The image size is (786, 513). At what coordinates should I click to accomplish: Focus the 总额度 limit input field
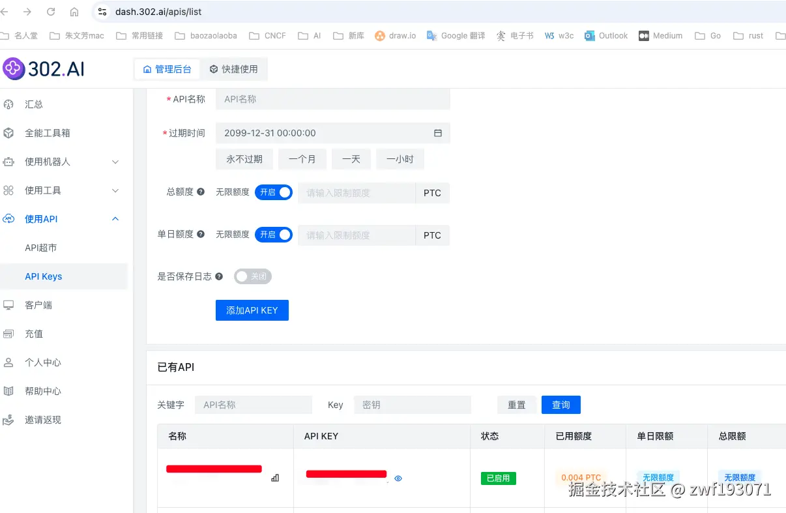357,193
